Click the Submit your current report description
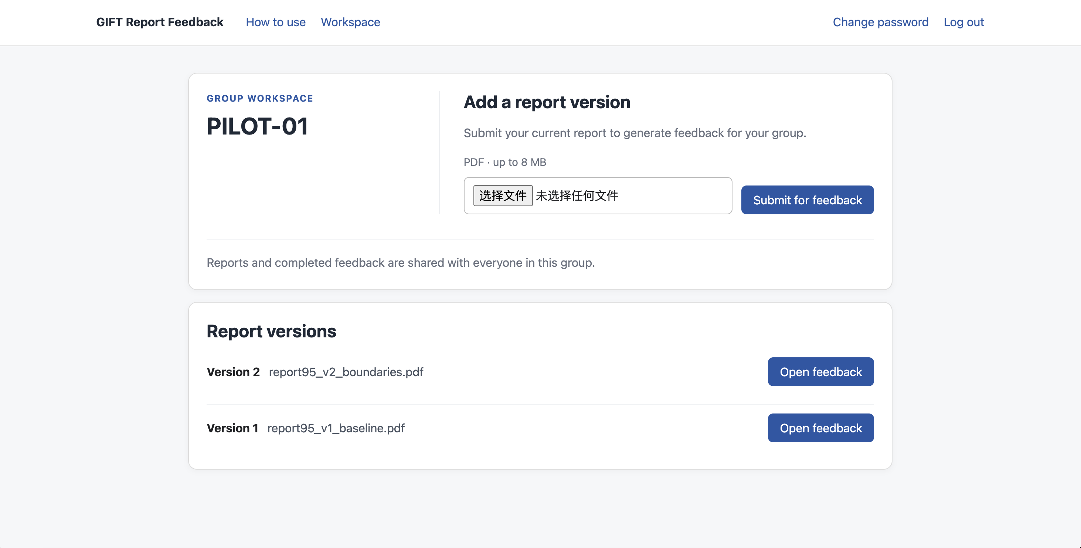The width and height of the screenshot is (1081, 548). (x=635, y=133)
